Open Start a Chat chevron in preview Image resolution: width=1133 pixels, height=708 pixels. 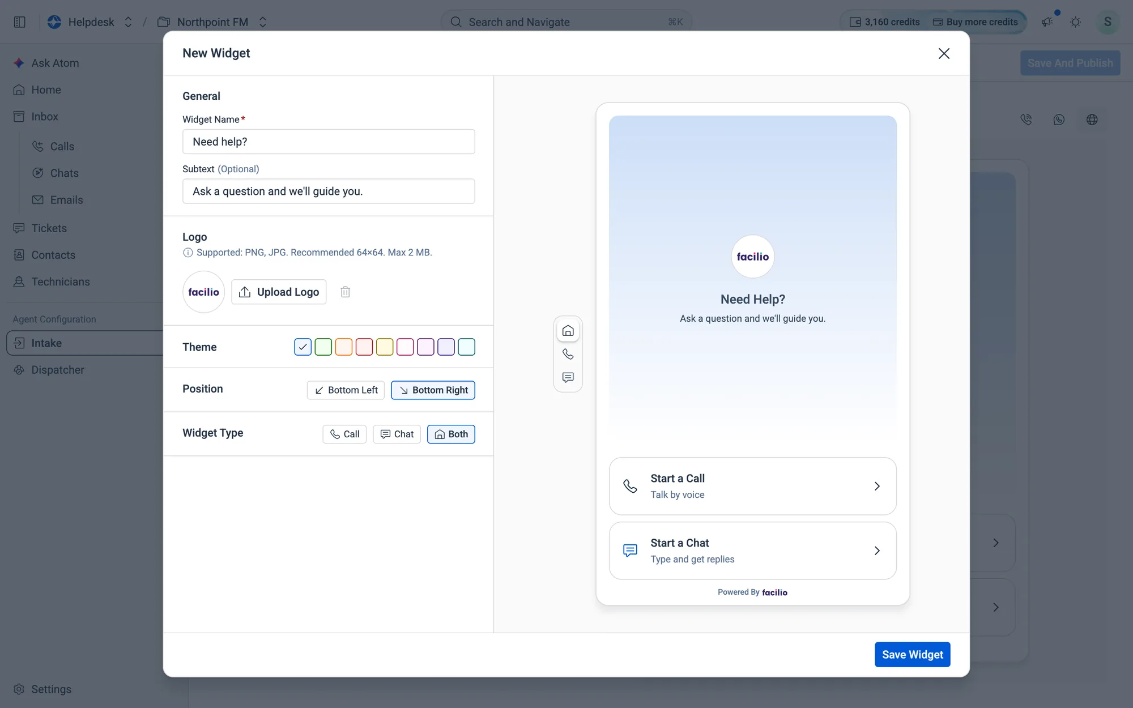click(876, 551)
